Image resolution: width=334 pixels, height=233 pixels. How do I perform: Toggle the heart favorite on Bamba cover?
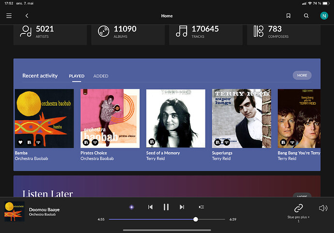point(20,142)
